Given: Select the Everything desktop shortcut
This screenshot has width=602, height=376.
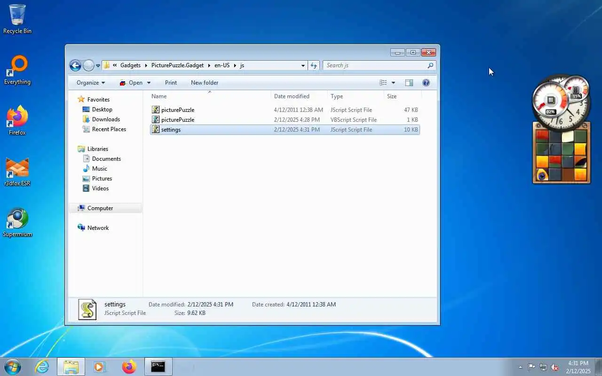Looking at the screenshot, I should (x=17, y=70).
